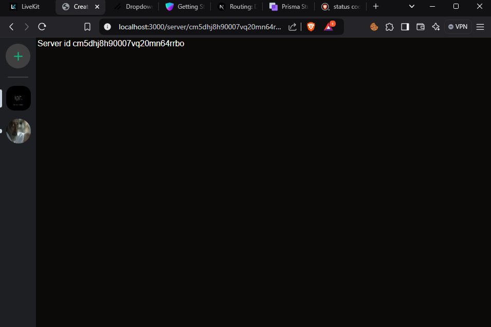Open Brave Shields lion icon
491x327 pixels.
[x=311, y=27]
